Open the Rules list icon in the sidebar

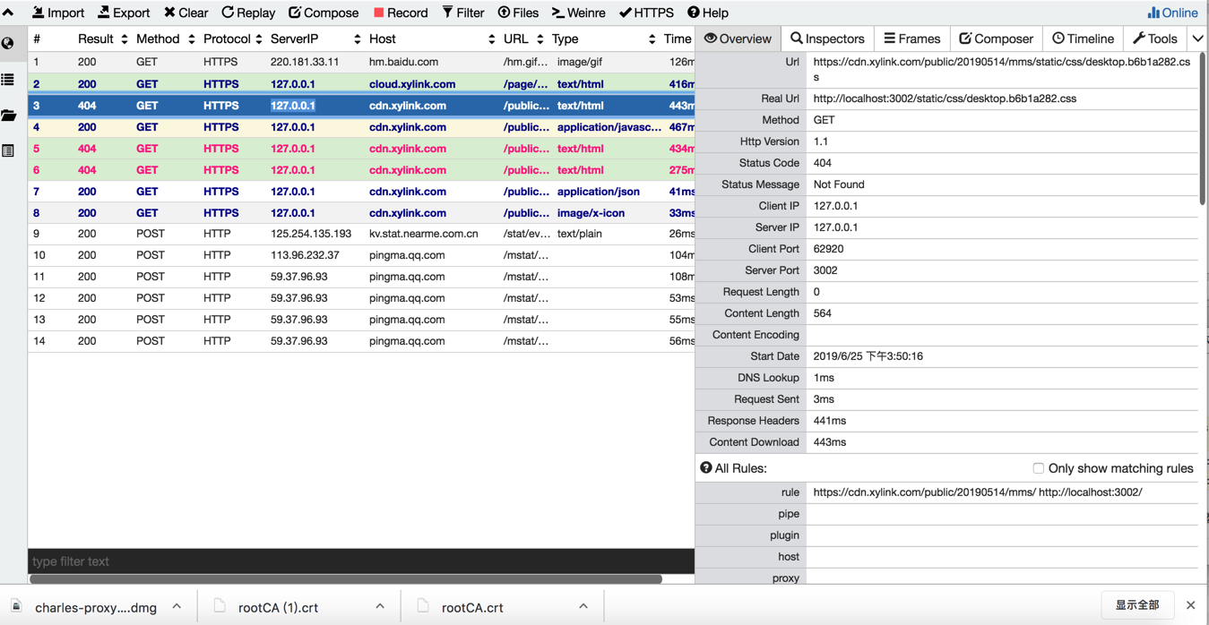click(x=8, y=80)
